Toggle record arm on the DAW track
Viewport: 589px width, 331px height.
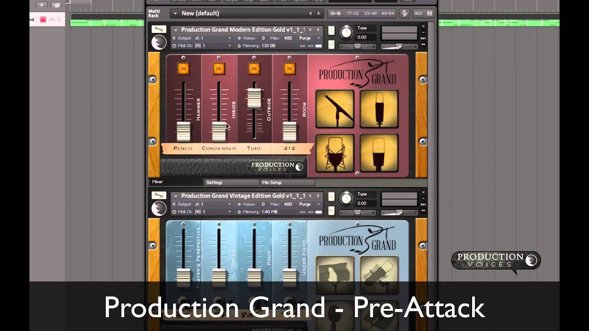click(43, 19)
